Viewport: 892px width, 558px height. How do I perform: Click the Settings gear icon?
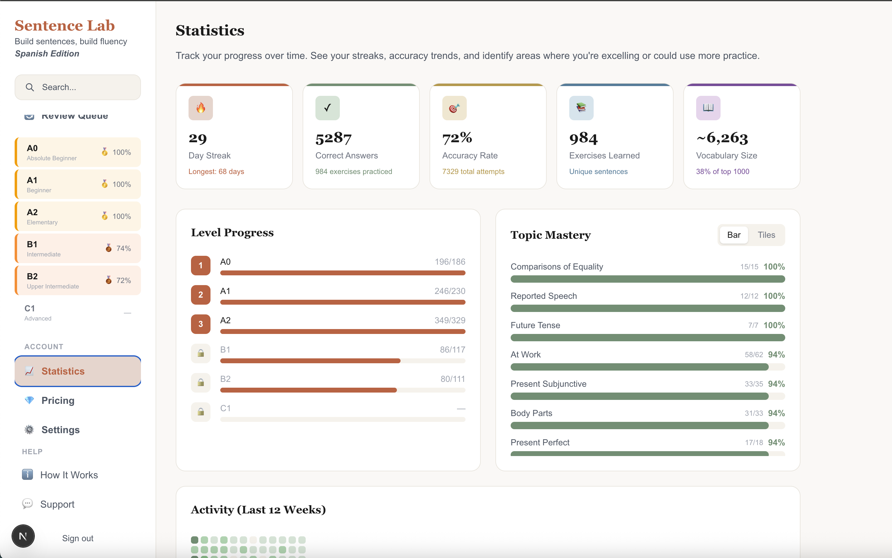pos(29,429)
